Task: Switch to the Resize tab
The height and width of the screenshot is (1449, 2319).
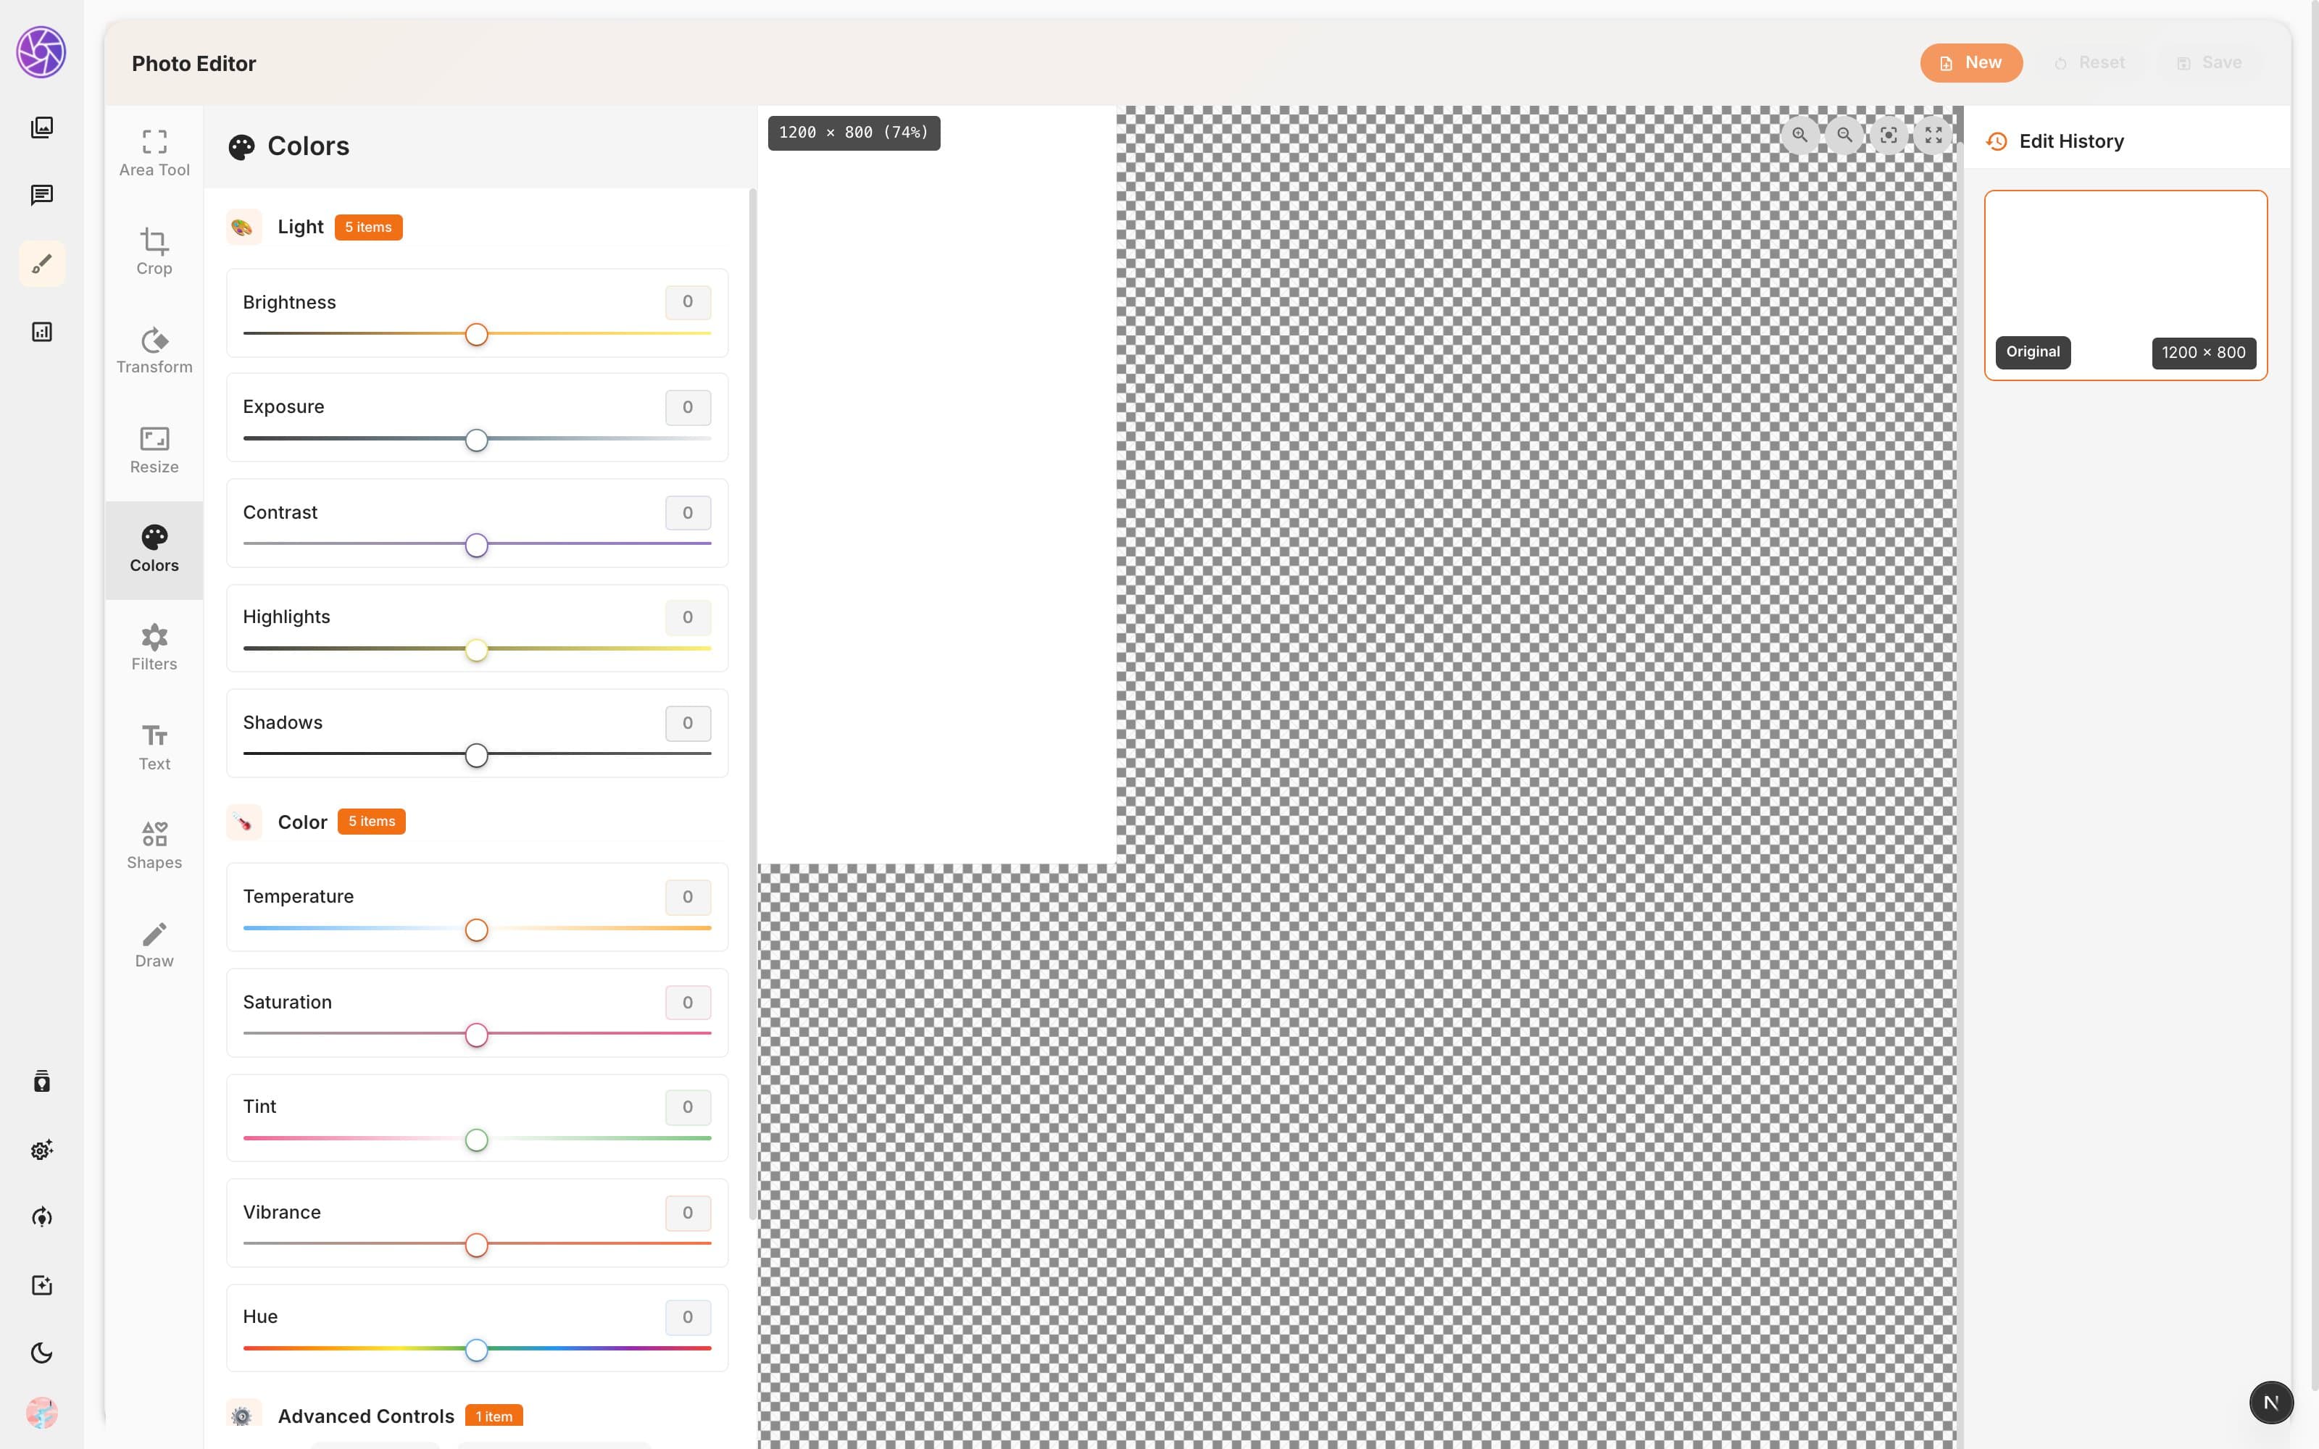Action: click(154, 451)
